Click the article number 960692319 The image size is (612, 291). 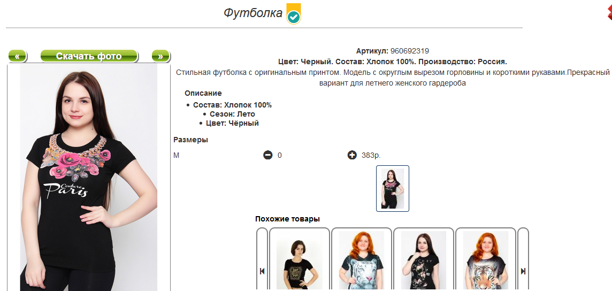[x=410, y=51]
